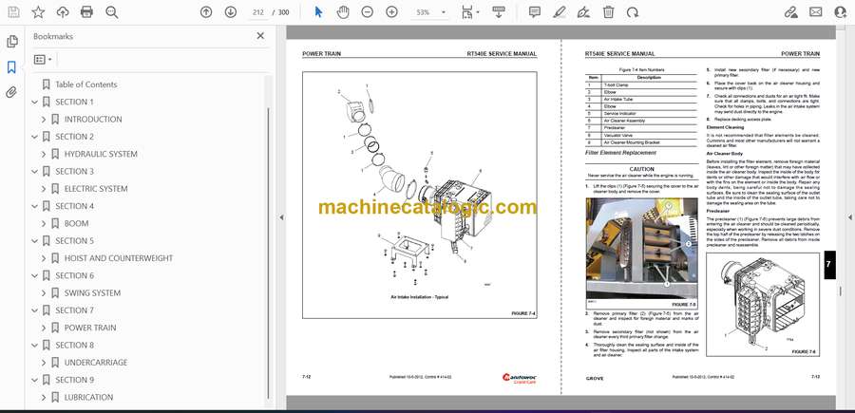This screenshot has height=413, width=855.
Task: Select SECTION 7 bookmark
Action: (75, 310)
